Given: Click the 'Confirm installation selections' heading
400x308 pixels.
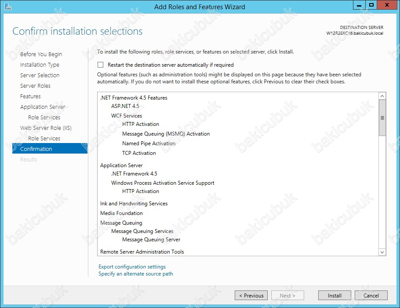Looking at the screenshot, I should click(77, 31).
